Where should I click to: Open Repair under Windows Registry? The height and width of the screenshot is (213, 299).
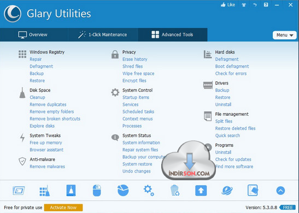[x=36, y=59]
